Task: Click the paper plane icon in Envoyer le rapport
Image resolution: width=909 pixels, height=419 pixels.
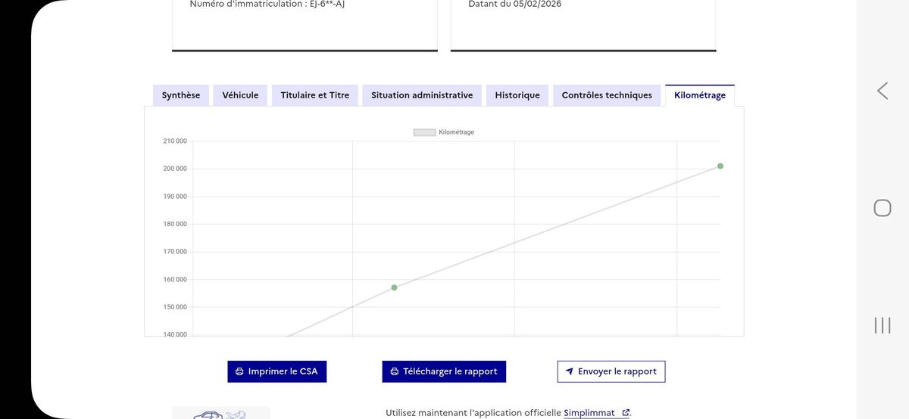Action: (x=570, y=371)
